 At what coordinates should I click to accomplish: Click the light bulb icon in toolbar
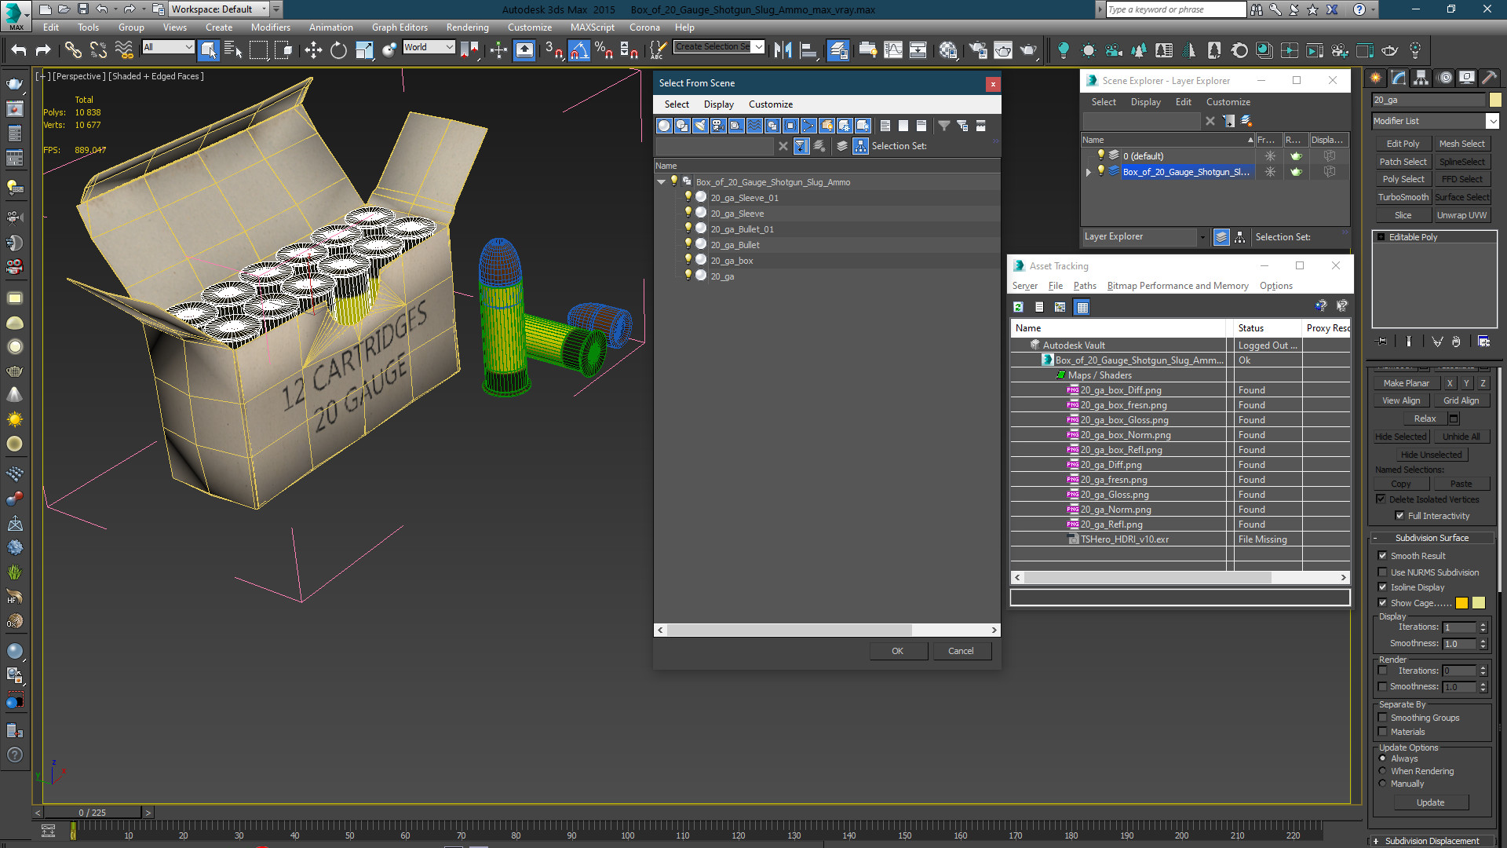click(1064, 50)
